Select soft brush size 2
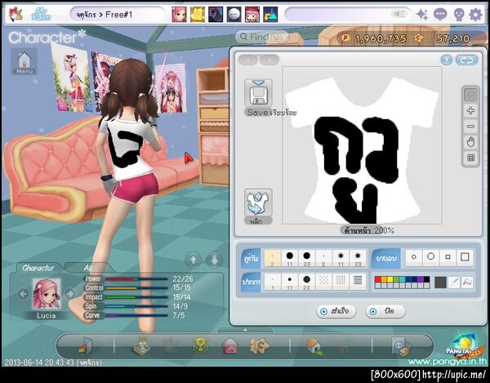The image size is (490, 383). click(323, 258)
